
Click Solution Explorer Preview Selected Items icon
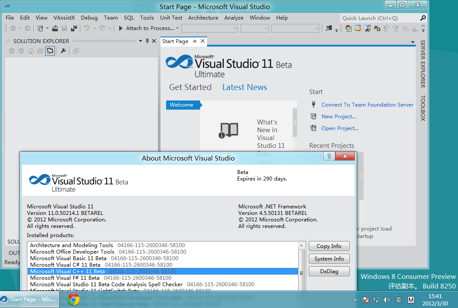pos(76,51)
